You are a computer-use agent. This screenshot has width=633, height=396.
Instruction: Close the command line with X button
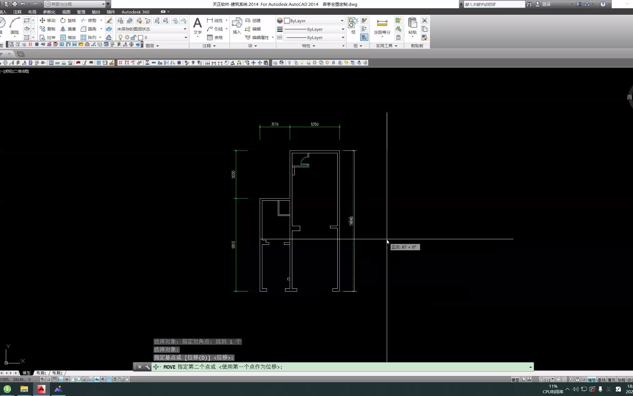[140, 367]
